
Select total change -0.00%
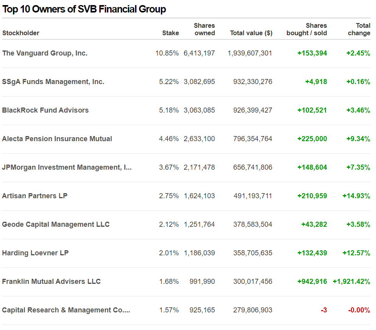tap(359, 310)
